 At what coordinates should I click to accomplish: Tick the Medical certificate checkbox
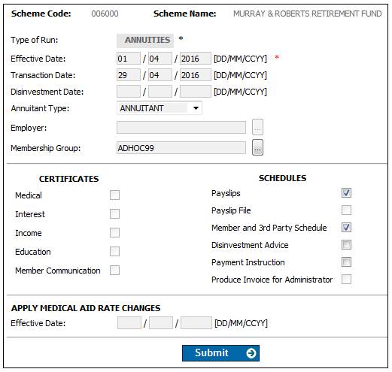pyautogui.click(x=114, y=195)
